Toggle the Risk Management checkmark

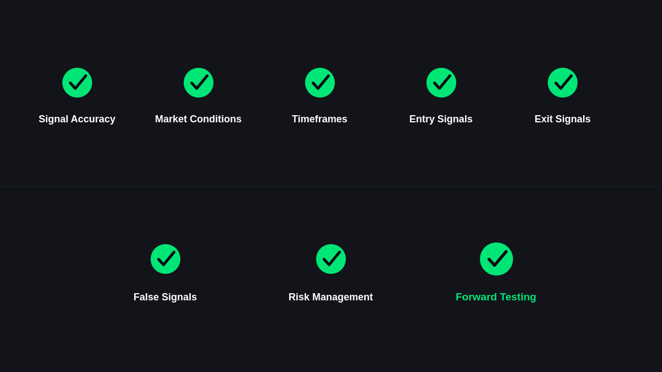coord(331,259)
